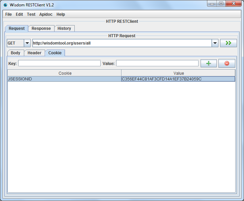Switch to the History tab
Viewport: 244px width, 201px height.
pos(64,28)
